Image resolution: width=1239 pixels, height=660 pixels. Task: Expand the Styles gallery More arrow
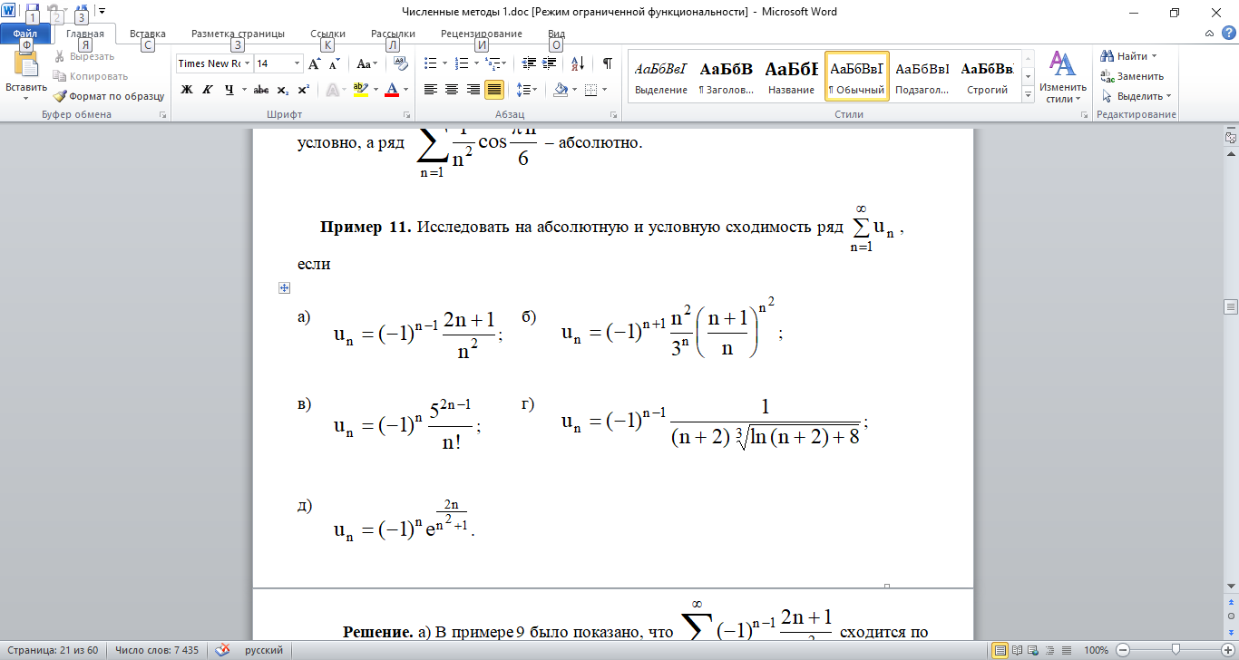coord(1029,95)
